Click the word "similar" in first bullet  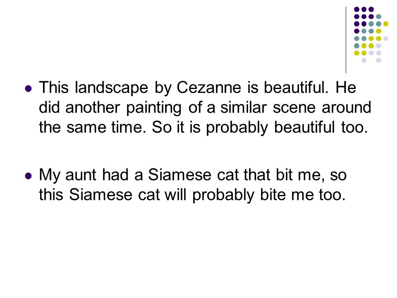[x=243, y=108]
